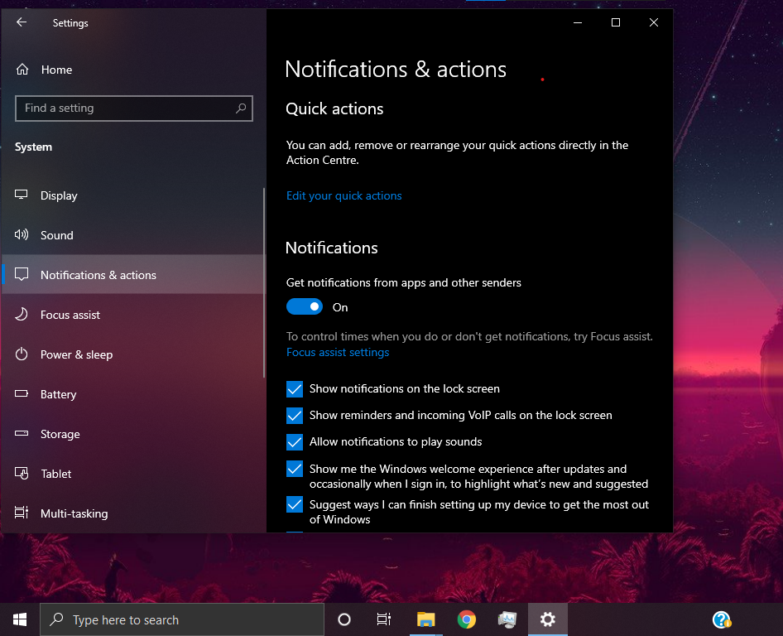783x636 pixels.
Task: Click the magnifier icon in Find a setting
Action: pos(241,108)
